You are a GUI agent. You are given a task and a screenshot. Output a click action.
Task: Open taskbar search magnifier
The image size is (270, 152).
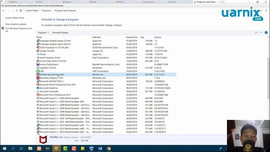13,148
